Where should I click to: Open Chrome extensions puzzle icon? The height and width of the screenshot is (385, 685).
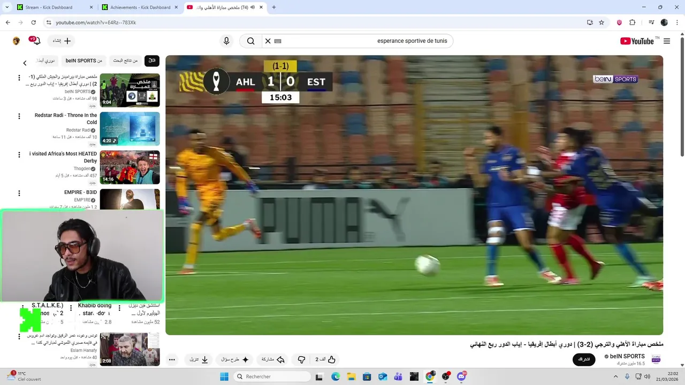click(x=632, y=22)
